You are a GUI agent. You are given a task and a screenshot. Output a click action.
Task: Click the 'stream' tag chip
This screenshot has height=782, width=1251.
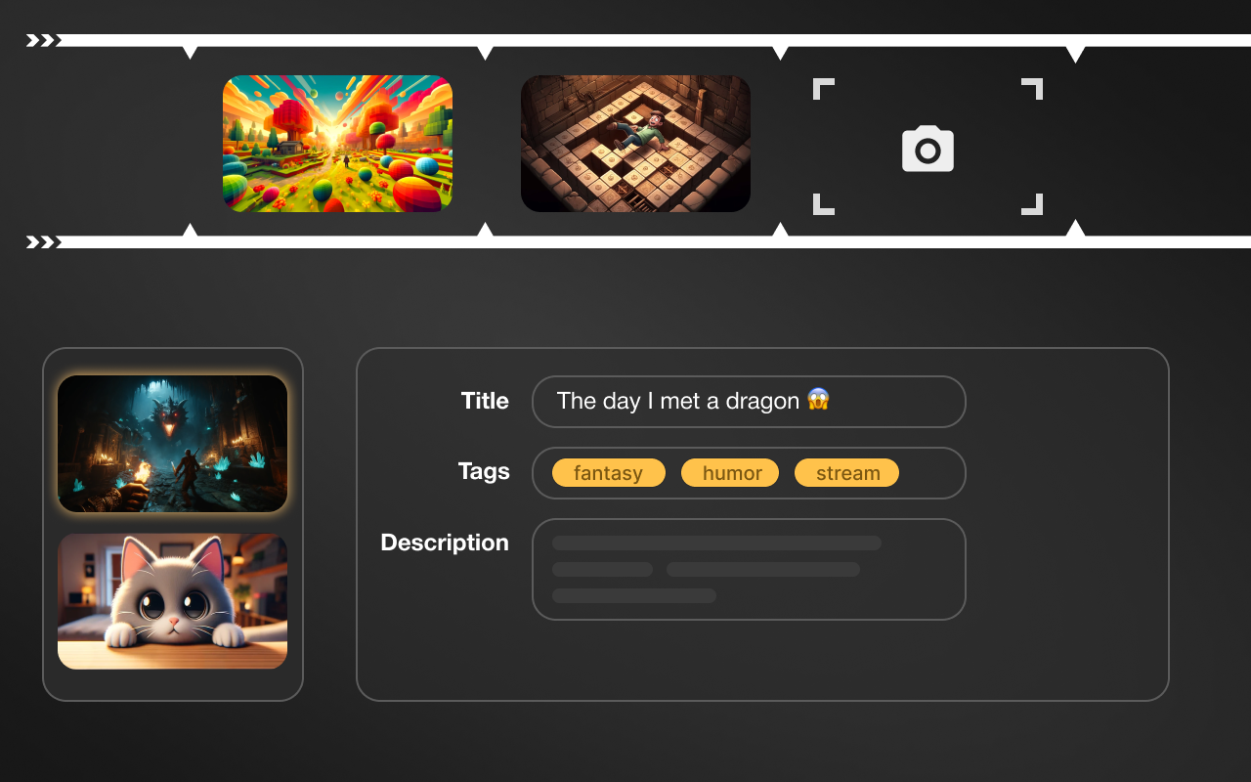click(x=846, y=473)
